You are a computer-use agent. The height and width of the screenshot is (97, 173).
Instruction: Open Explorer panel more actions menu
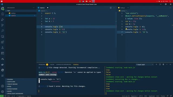(34, 8)
